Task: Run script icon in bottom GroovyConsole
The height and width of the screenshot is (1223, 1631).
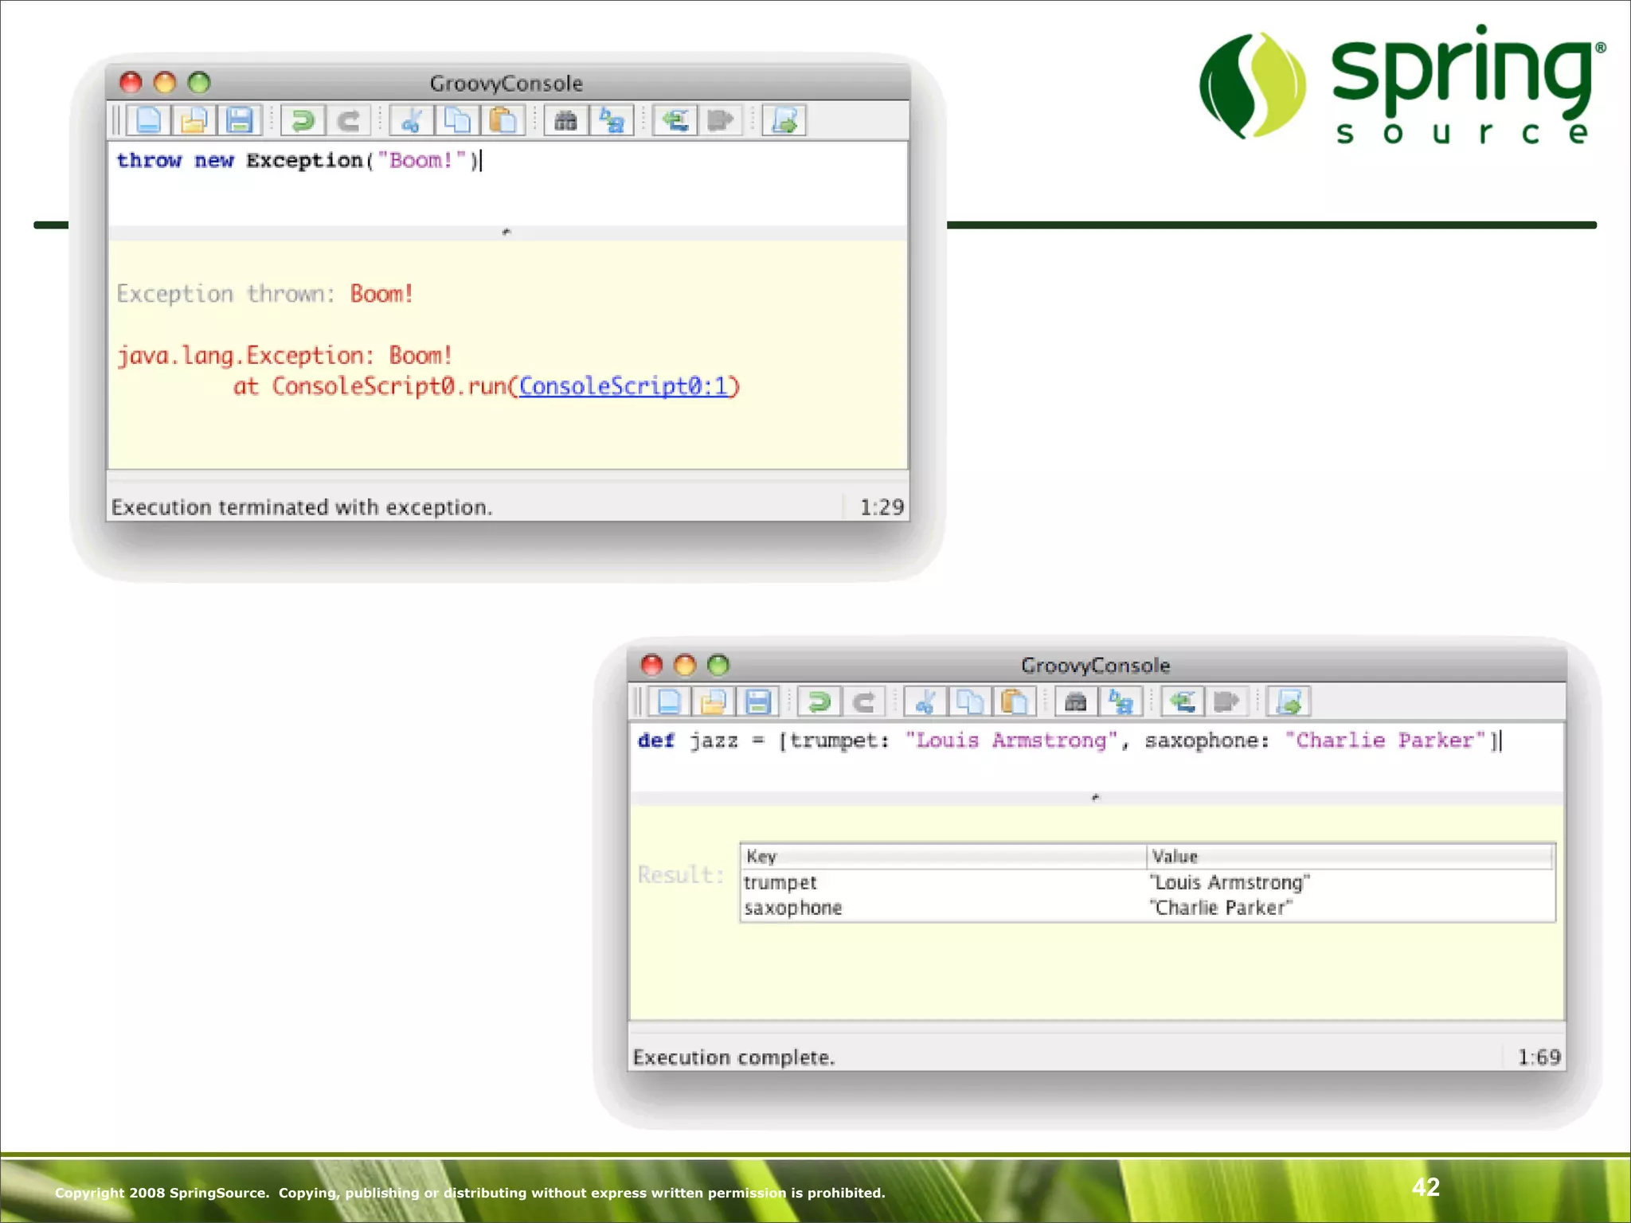Action: click(x=1289, y=702)
